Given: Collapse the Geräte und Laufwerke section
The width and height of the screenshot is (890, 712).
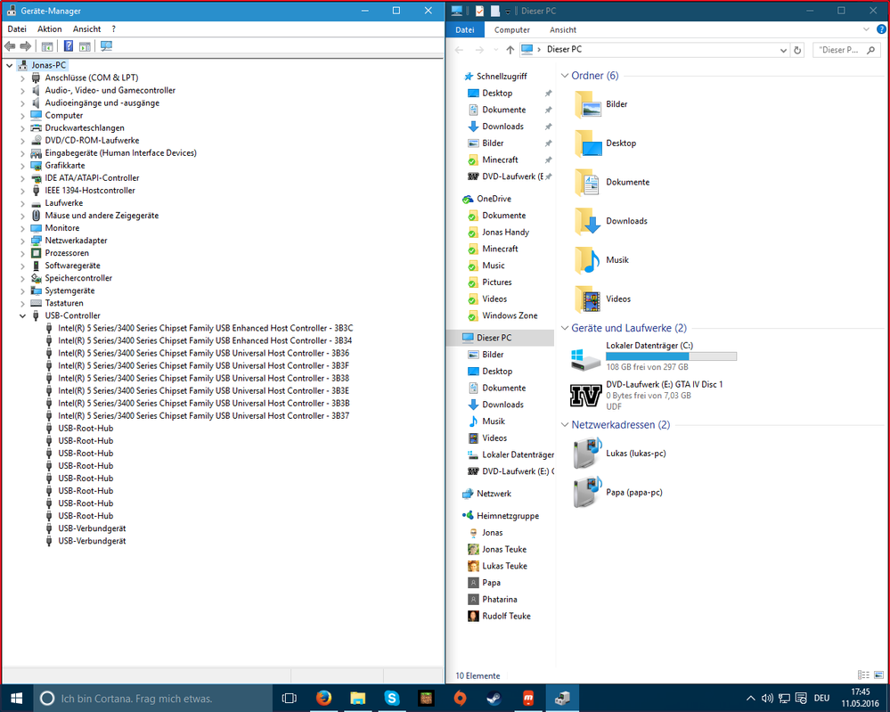Looking at the screenshot, I should (x=563, y=328).
